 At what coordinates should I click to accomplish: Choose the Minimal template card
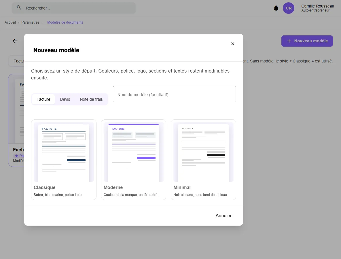203,160
